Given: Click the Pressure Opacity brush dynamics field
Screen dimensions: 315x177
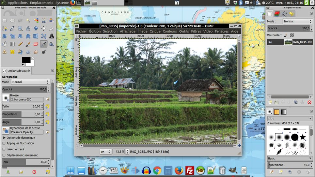Looking at the screenshot, I should 27,132.
